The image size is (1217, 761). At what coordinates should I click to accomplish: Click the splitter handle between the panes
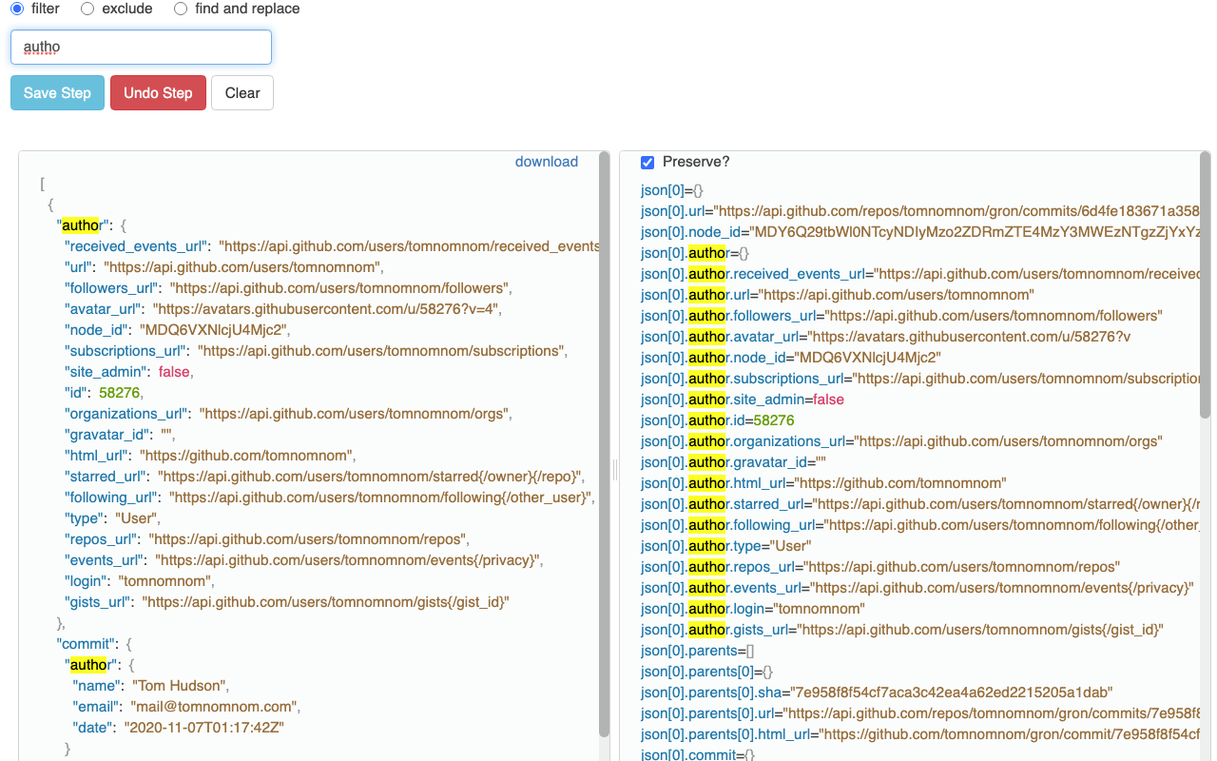pyautogui.click(x=615, y=469)
